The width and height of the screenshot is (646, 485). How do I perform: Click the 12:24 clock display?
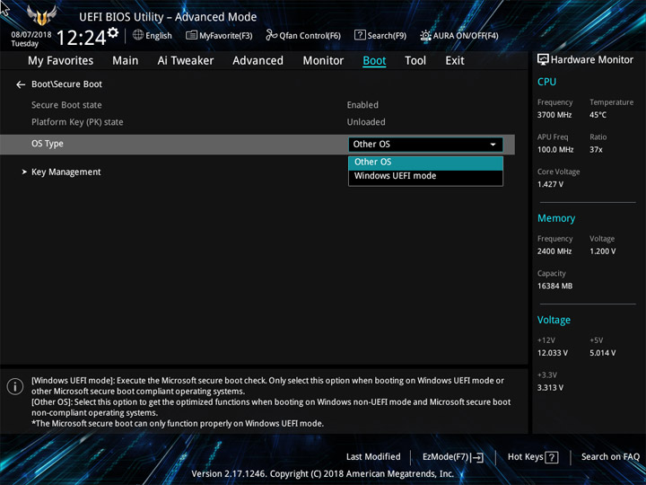coord(81,38)
